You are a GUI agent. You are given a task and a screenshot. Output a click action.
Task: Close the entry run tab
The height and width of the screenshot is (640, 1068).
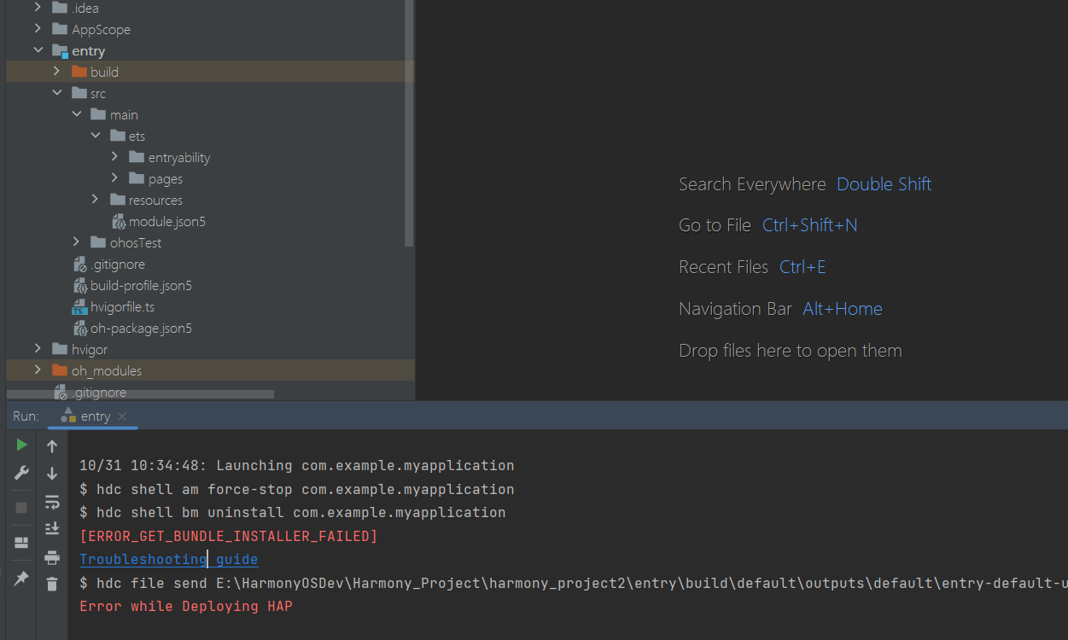coord(122,416)
